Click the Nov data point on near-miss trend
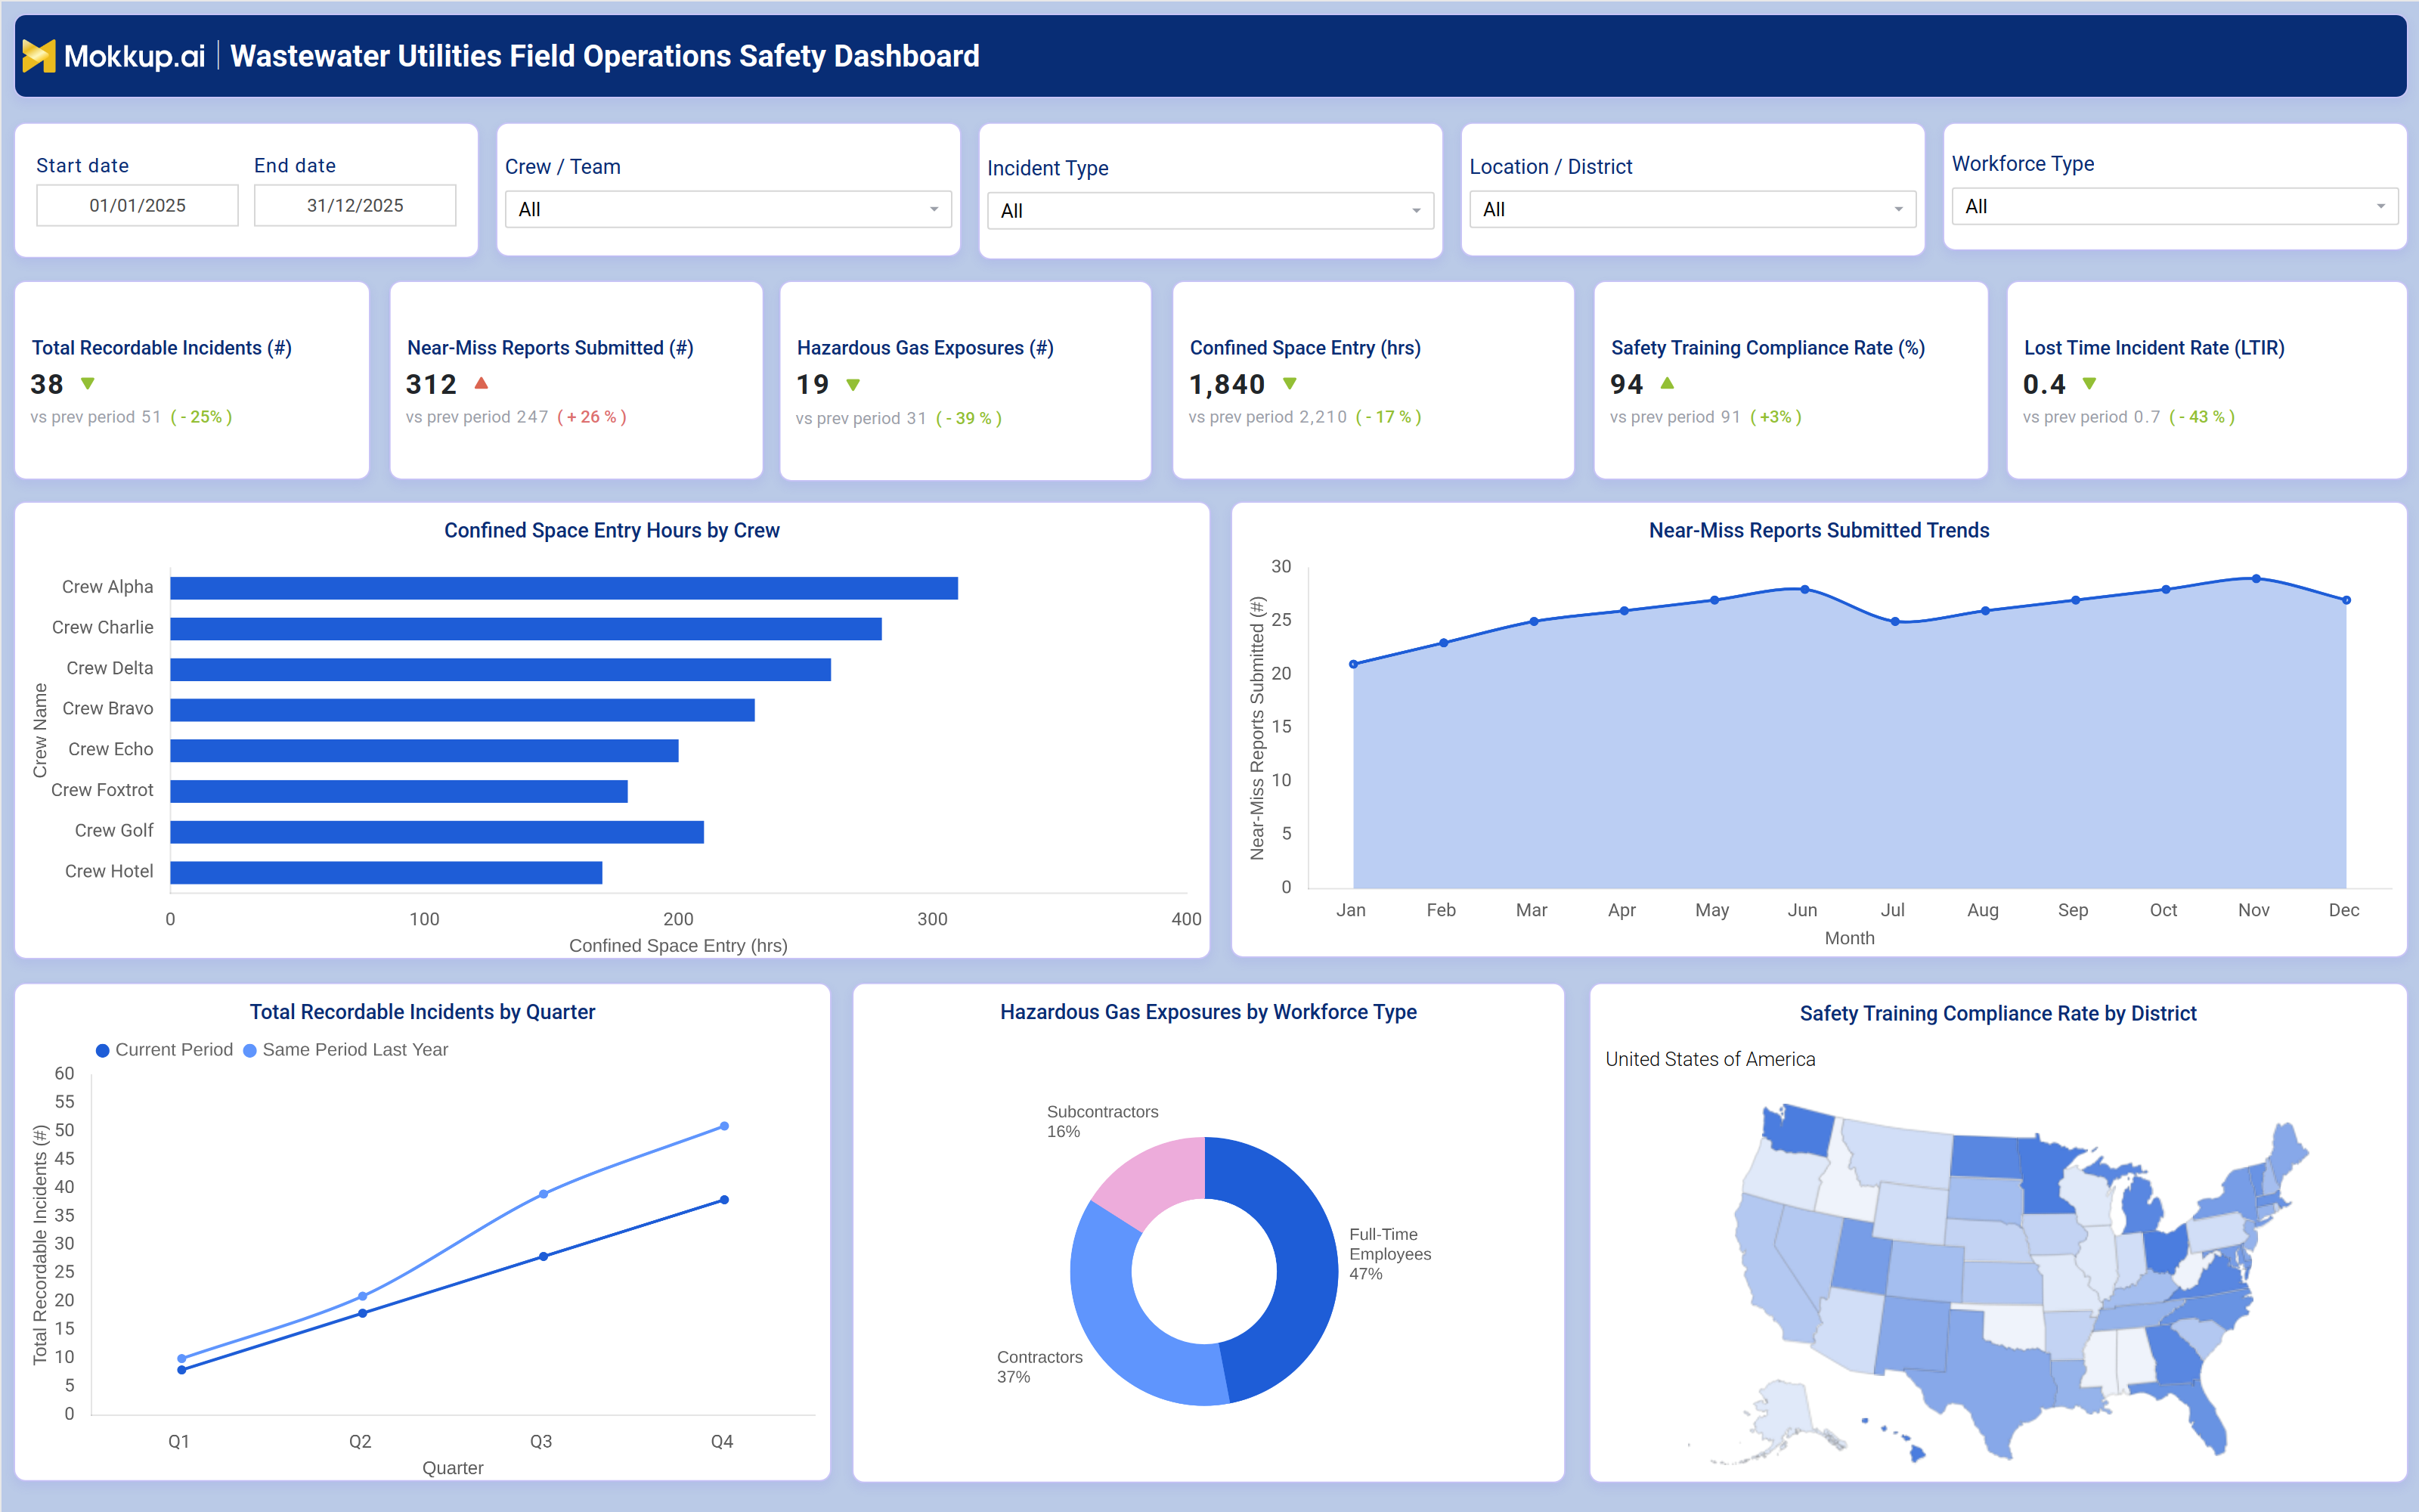 pos(2256,578)
